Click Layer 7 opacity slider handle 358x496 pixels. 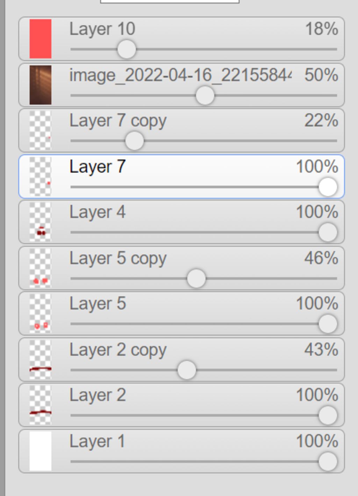pyautogui.click(x=328, y=187)
